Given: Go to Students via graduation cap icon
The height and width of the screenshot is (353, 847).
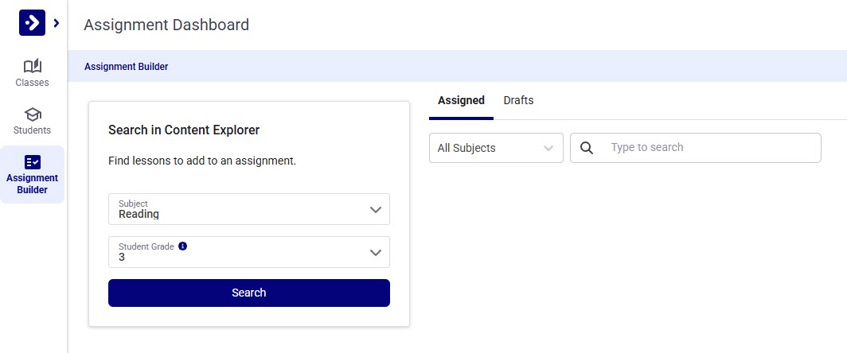Looking at the screenshot, I should (x=33, y=114).
